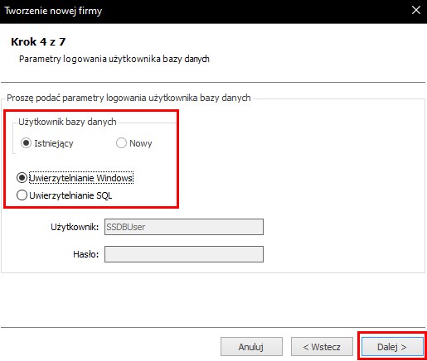The height and width of the screenshot is (361, 427).
Task: Focus the empty Hasło password field
Action: tap(184, 254)
